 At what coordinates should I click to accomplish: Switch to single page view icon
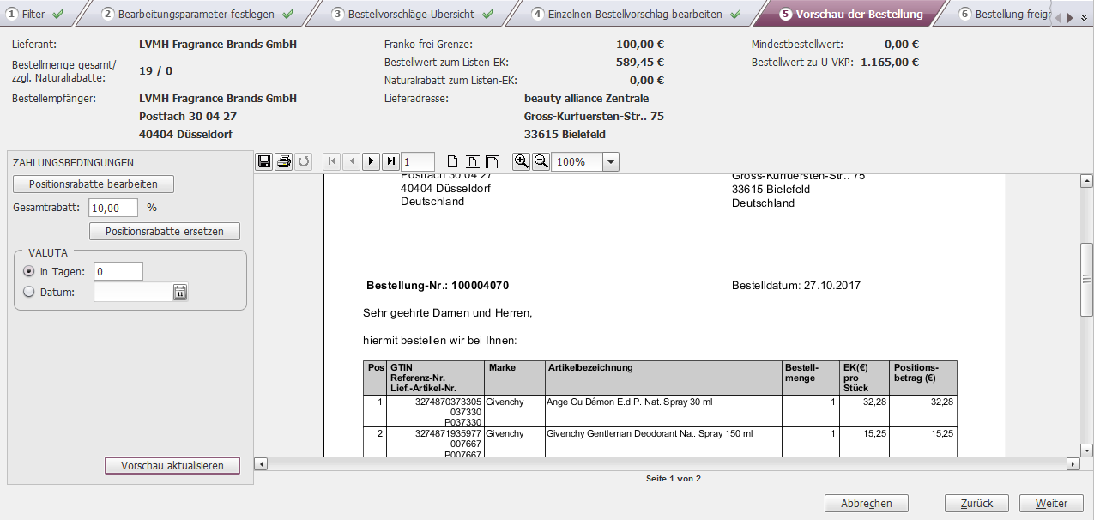coord(453,161)
